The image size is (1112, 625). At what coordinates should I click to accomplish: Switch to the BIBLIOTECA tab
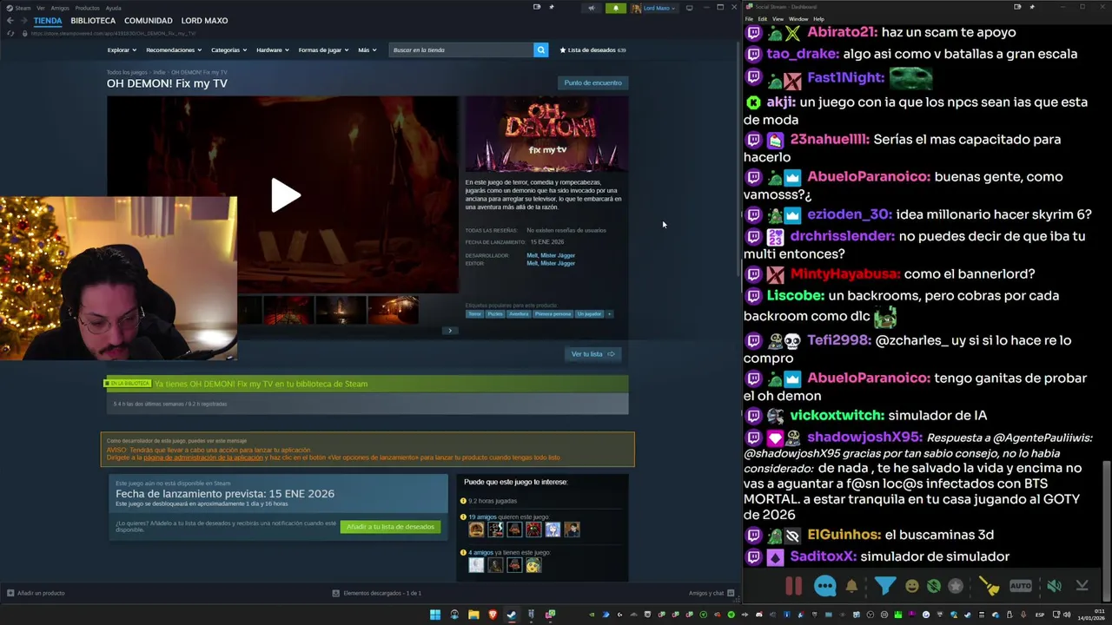pyautogui.click(x=93, y=20)
